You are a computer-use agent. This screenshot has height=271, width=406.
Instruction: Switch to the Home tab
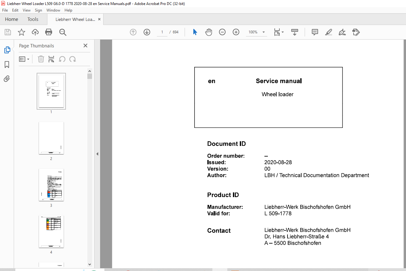[12, 19]
